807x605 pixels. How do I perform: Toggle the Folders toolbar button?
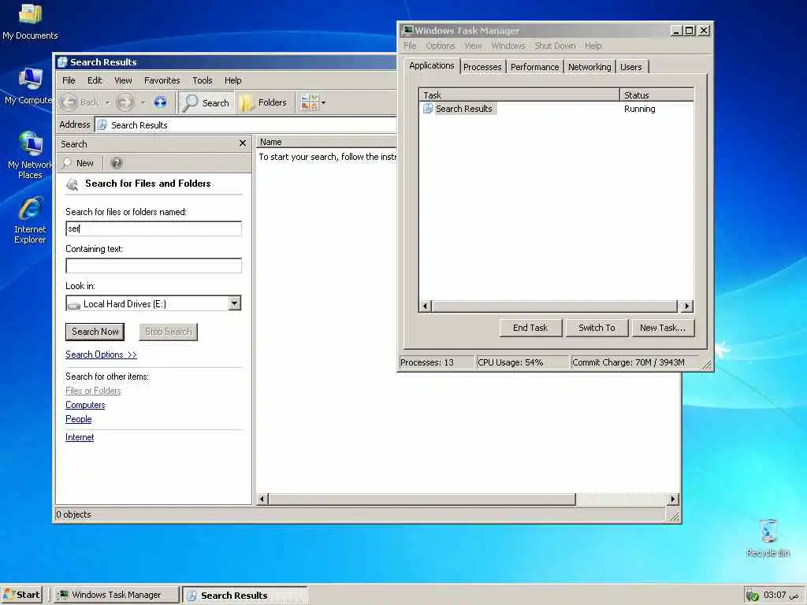pos(263,102)
